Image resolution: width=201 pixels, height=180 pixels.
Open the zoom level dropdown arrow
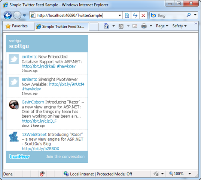[190, 174]
